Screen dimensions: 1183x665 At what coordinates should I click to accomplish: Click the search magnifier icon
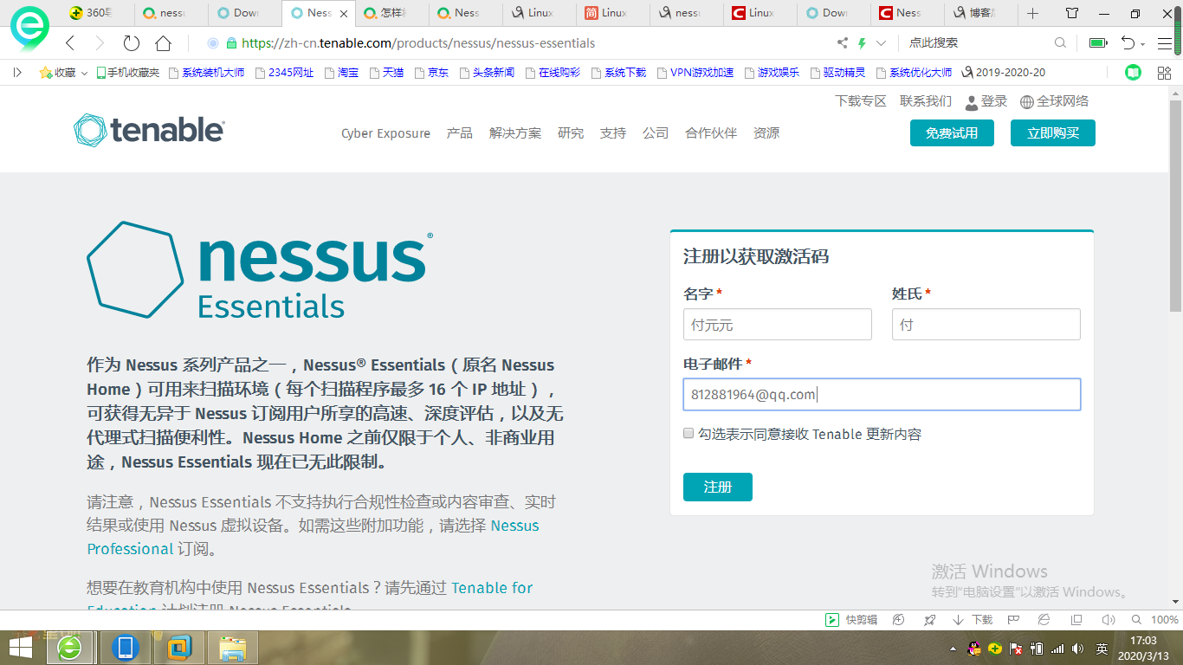[1060, 43]
